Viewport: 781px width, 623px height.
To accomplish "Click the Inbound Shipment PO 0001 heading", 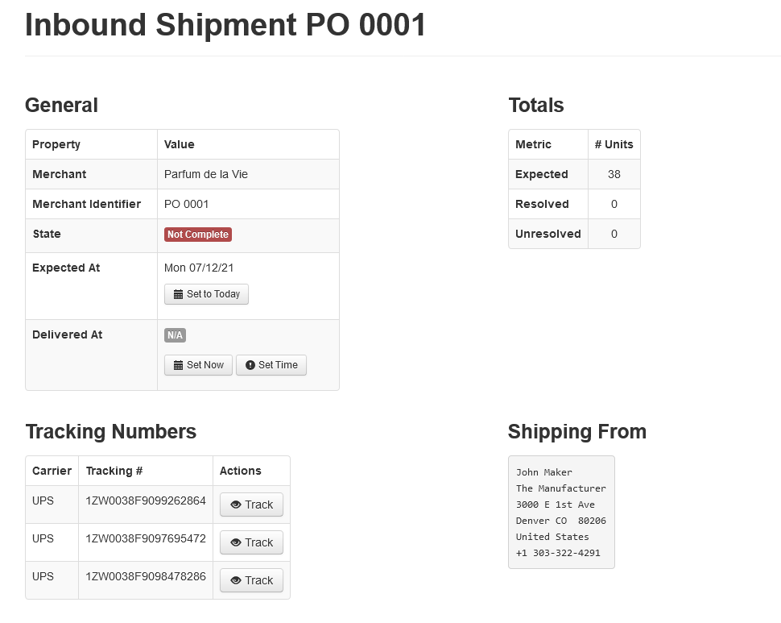I will coord(225,25).
